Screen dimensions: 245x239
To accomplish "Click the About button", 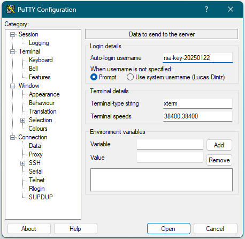I will pos(29,229).
